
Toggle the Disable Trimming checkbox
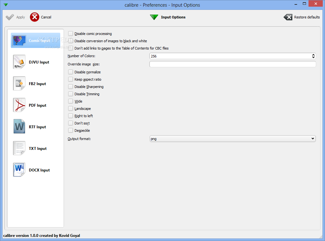(x=71, y=94)
